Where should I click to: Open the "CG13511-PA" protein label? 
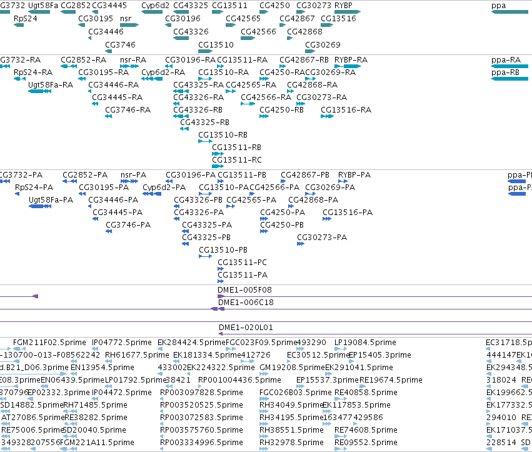(243, 275)
